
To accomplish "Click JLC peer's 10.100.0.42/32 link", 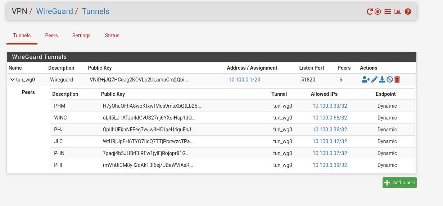I will (x=330, y=141).
